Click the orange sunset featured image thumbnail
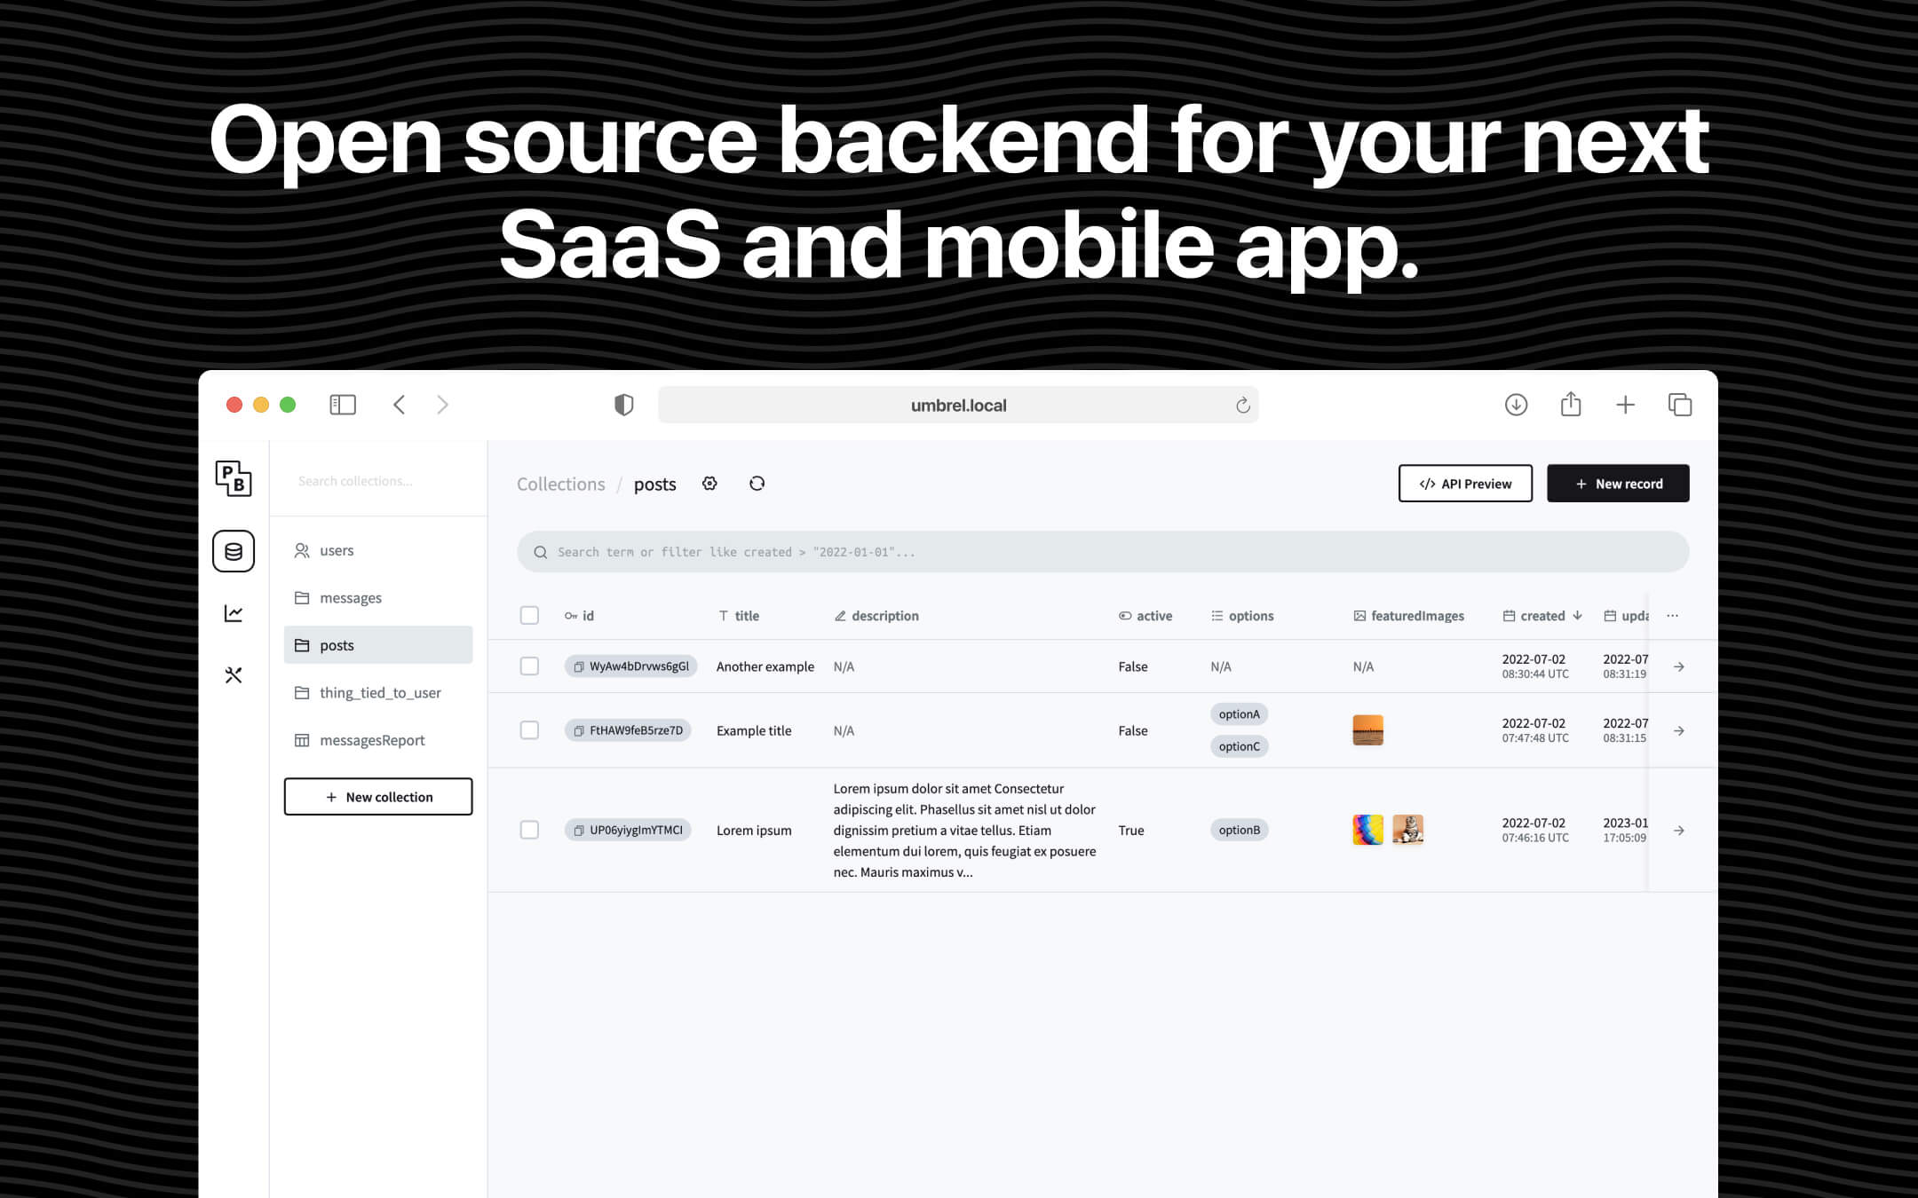Screen dimensions: 1918x1198 coord(1367,730)
